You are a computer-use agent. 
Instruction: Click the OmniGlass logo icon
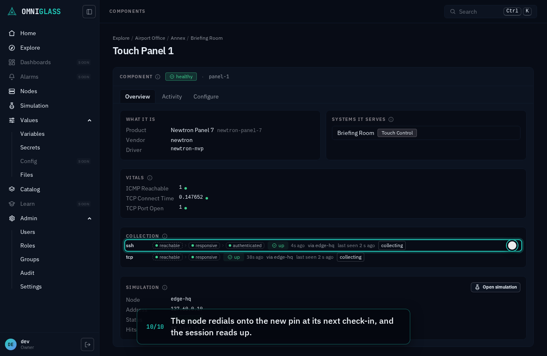(12, 11)
